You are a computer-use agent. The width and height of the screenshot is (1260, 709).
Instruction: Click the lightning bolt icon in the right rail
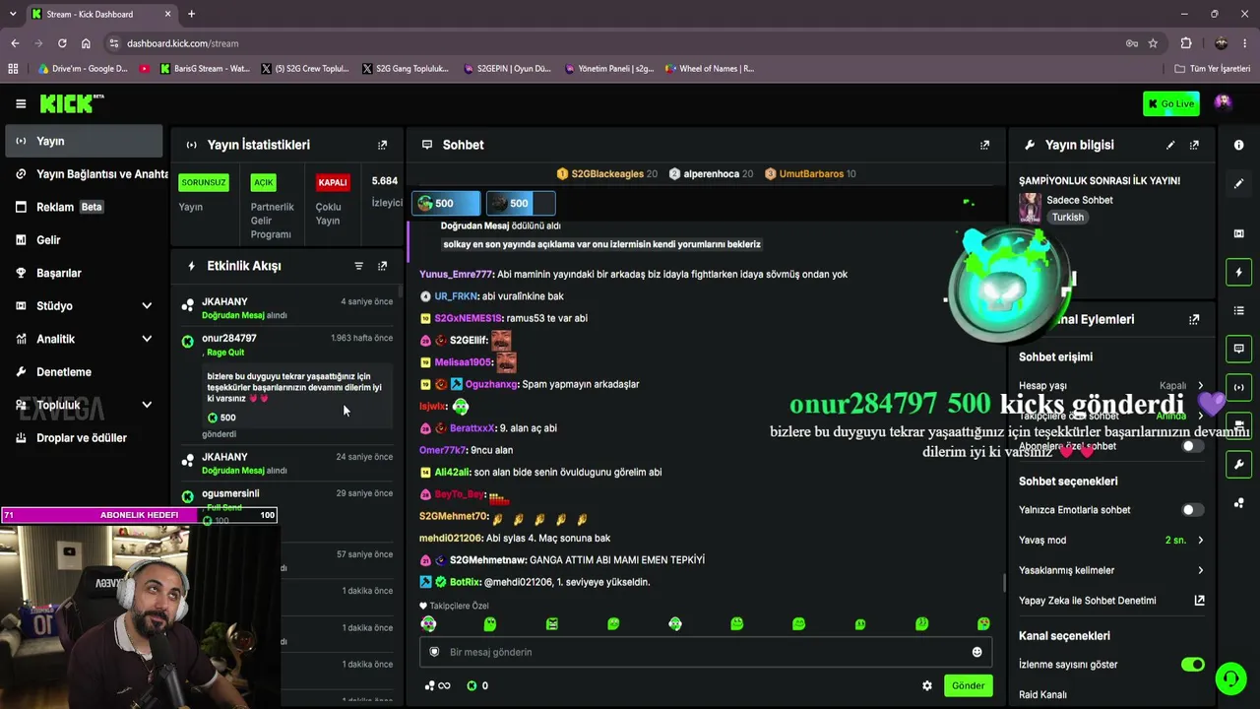[1238, 272]
